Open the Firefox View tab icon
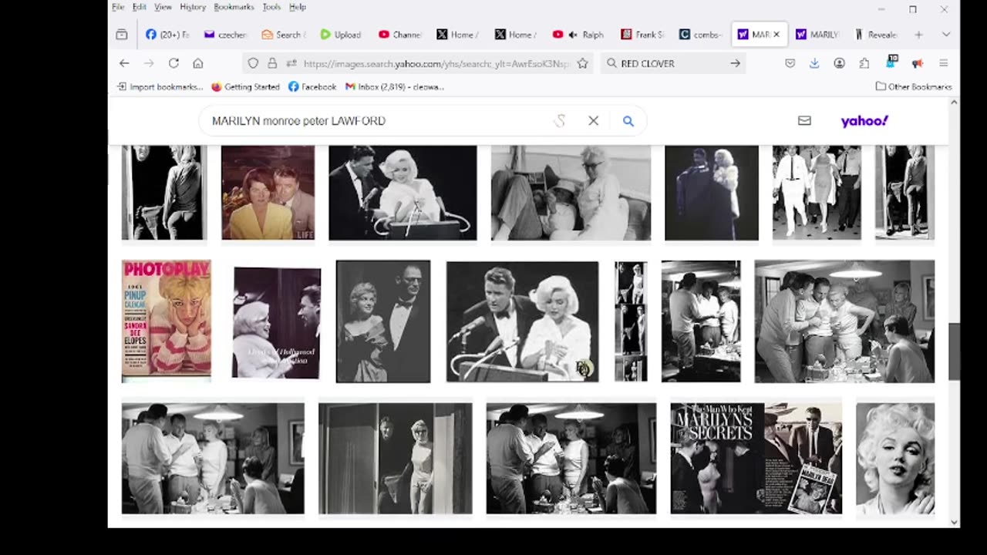 [122, 35]
